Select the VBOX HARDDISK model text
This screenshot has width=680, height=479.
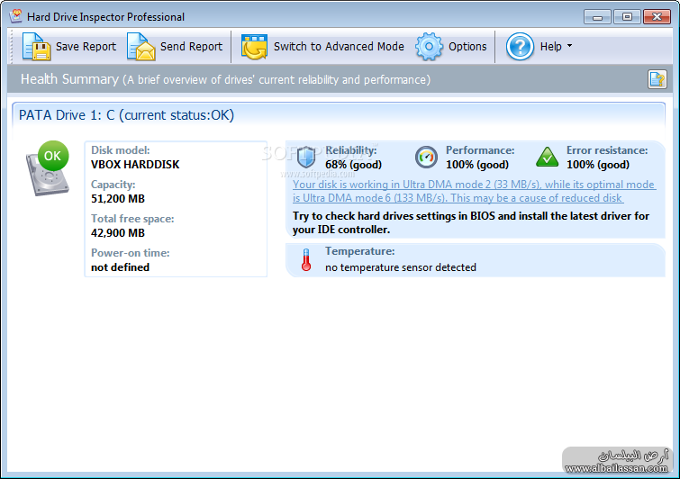point(135,165)
